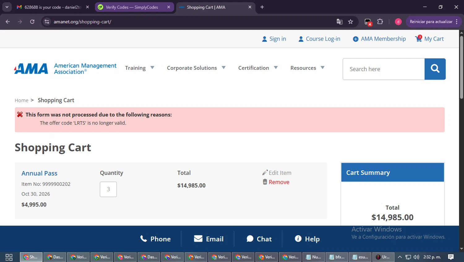464x262 pixels.
Task: Click Email in the contact bar
Action: [208, 239]
